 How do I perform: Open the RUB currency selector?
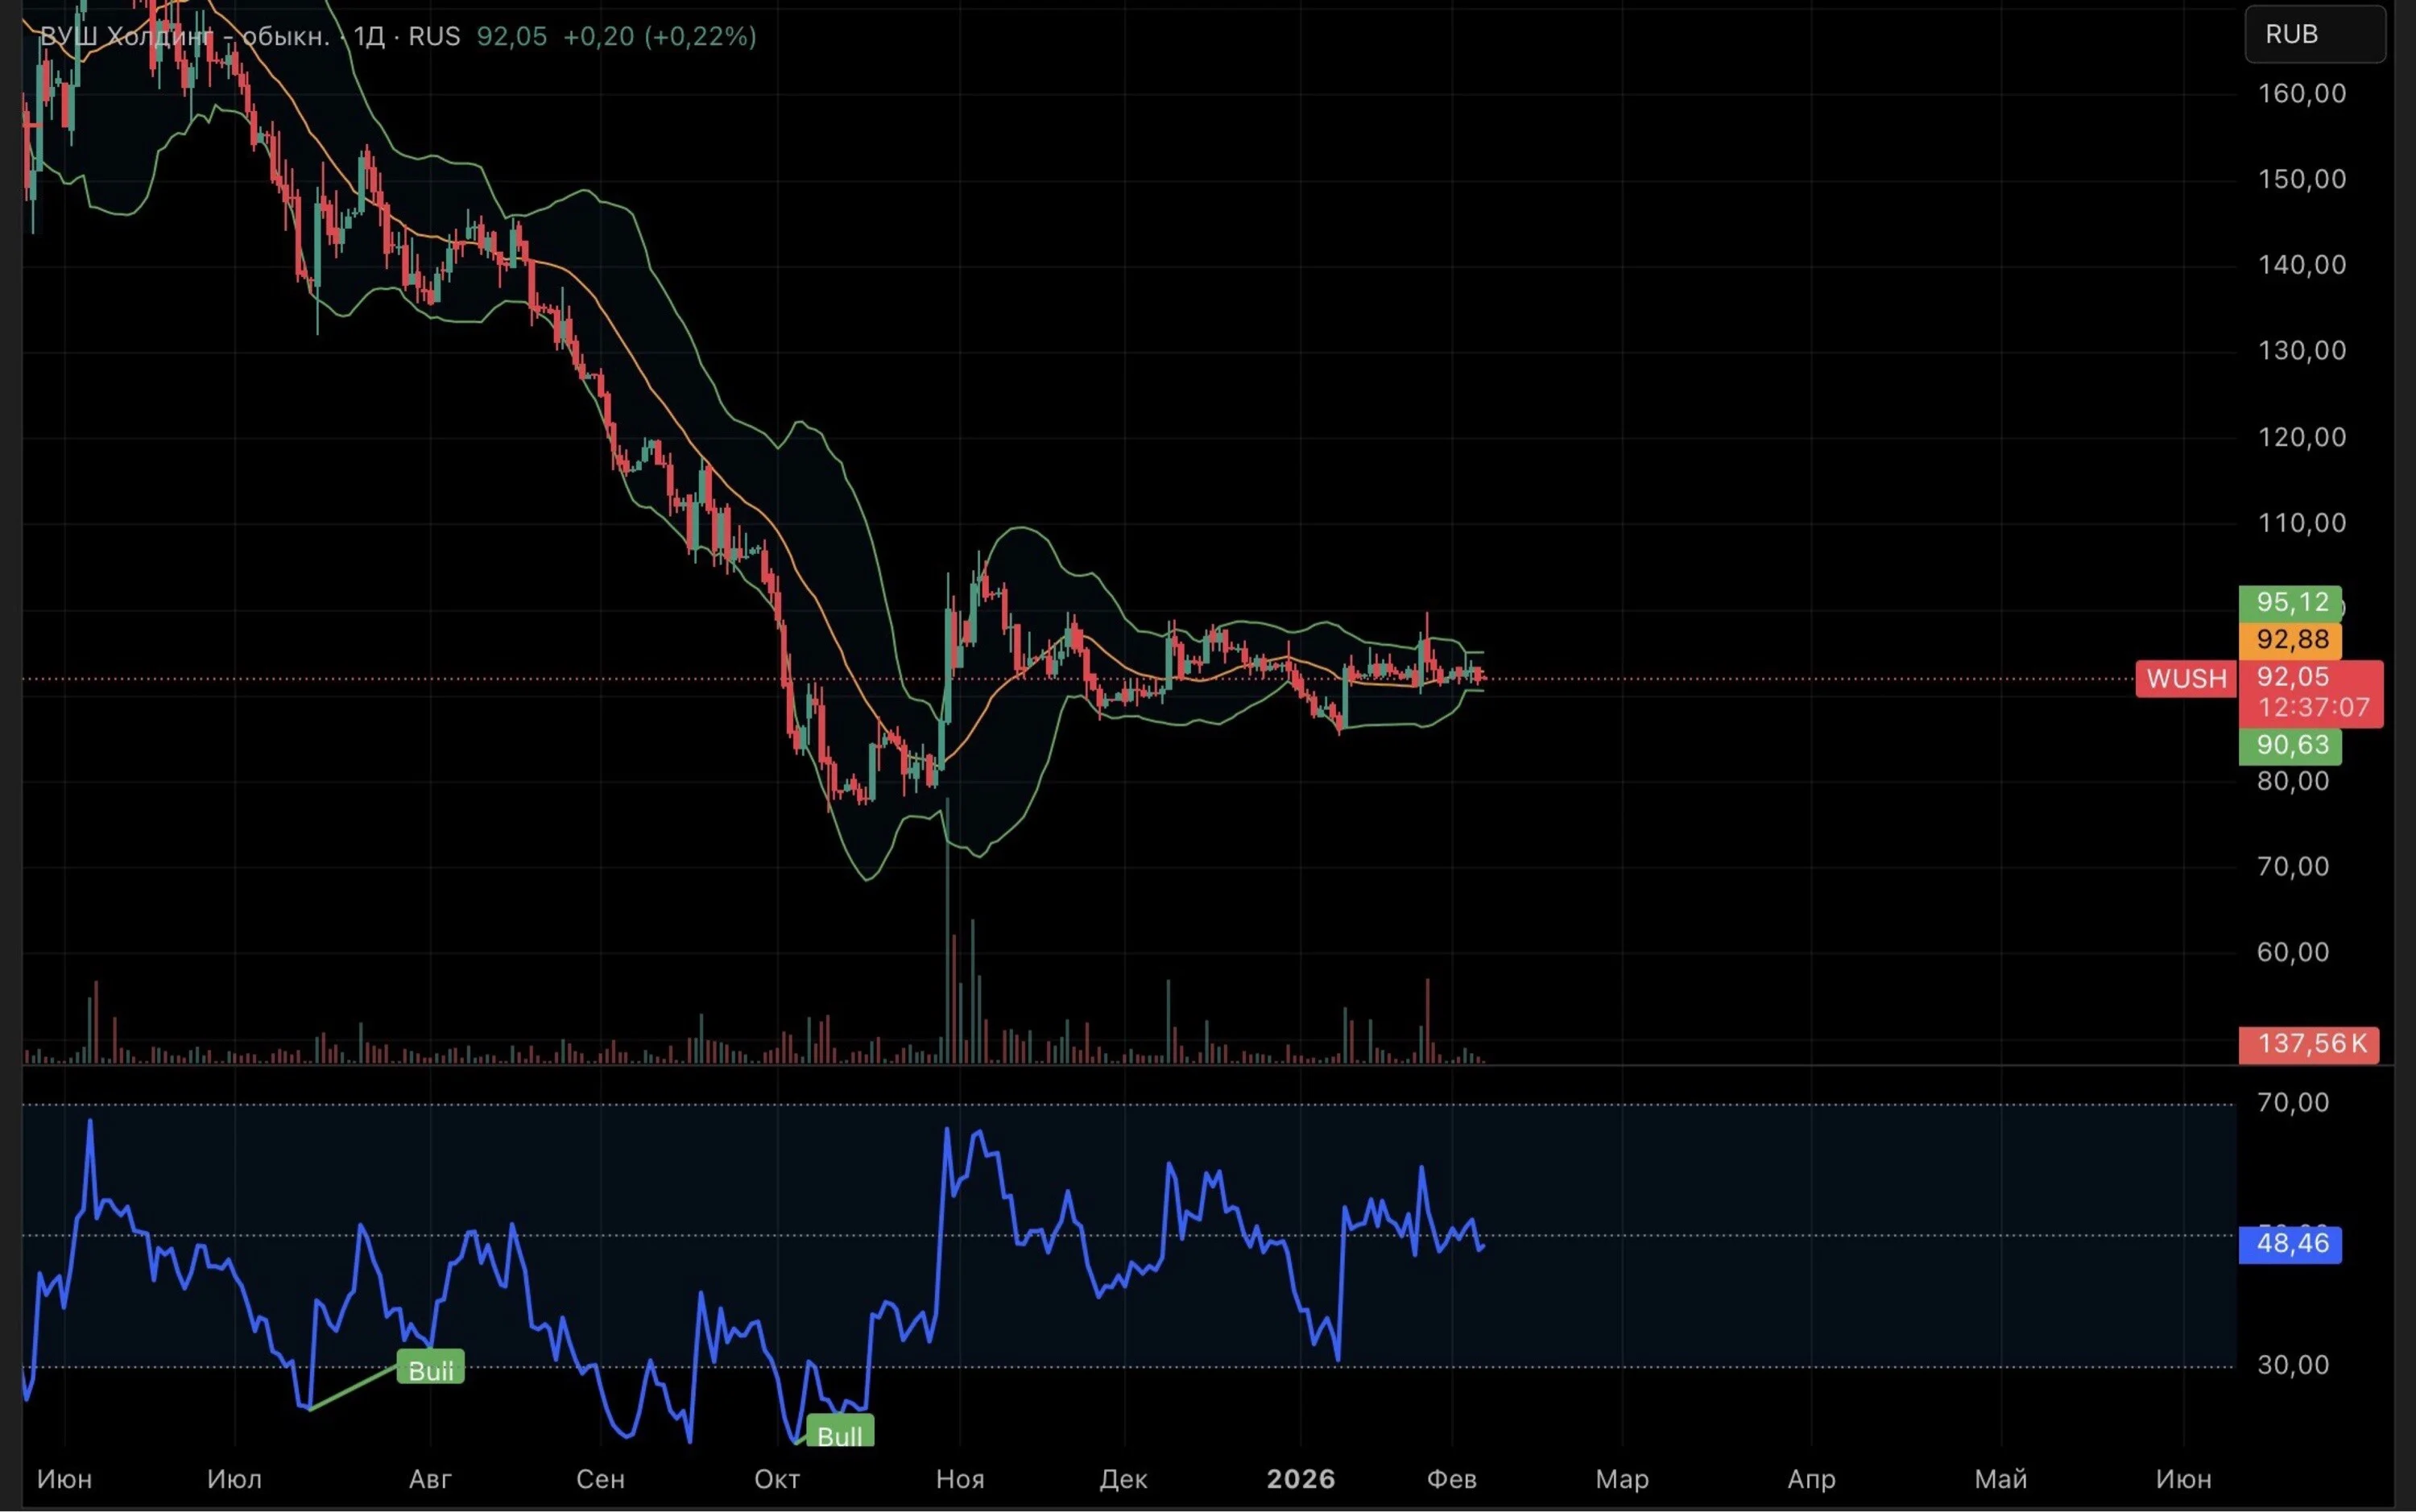pyautogui.click(x=2314, y=34)
